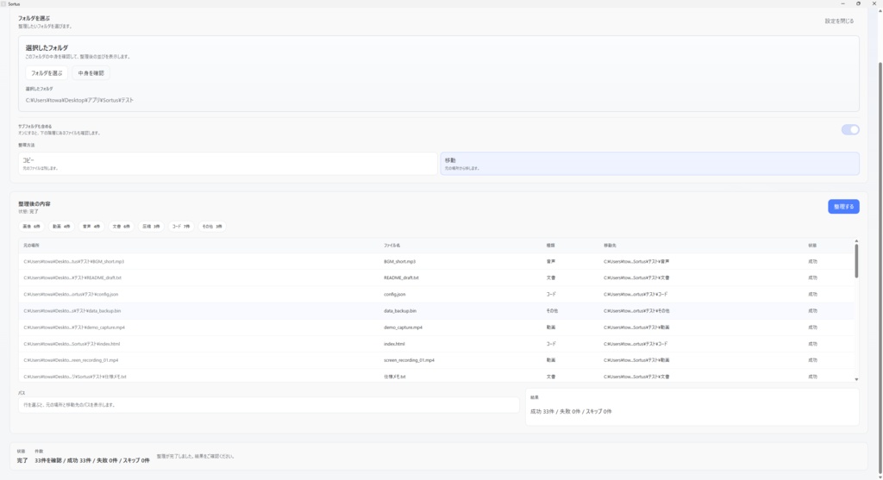Run the blue 整理する button
The image size is (883, 480).
coord(843,207)
